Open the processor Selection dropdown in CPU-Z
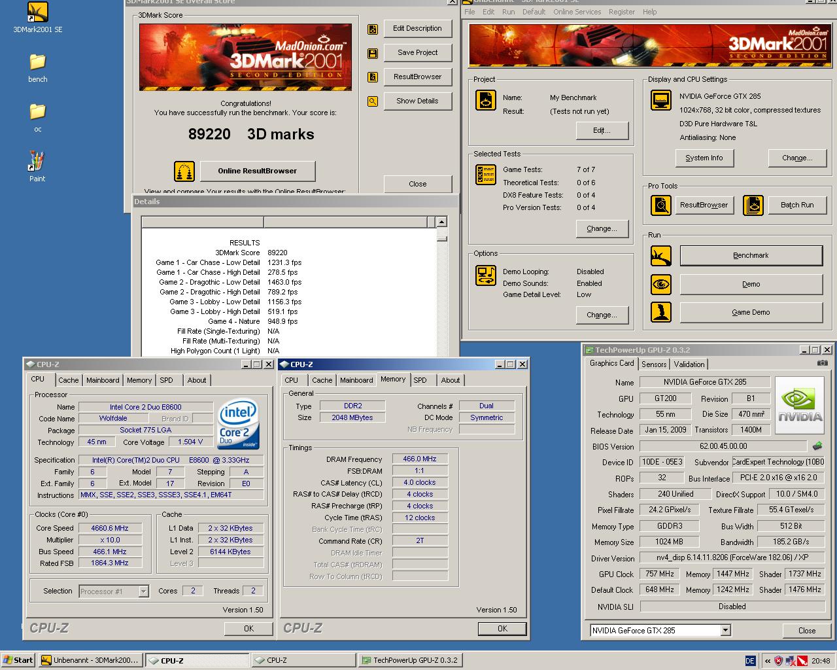This screenshot has height=670, width=837. [143, 591]
